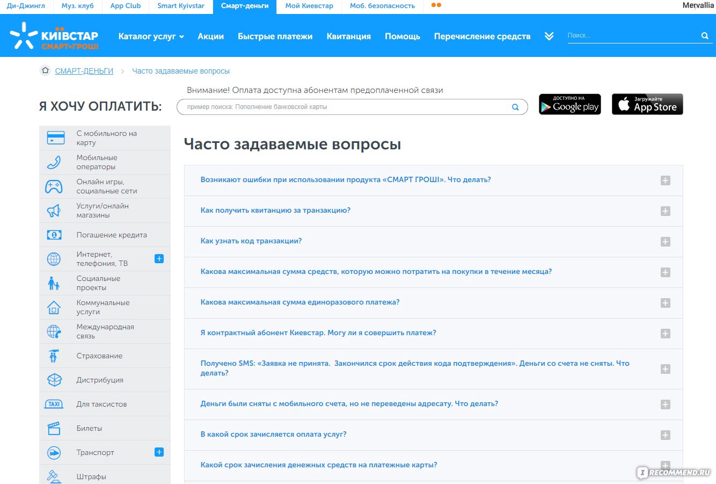
Task: Open the Страхование category link
Action: click(x=105, y=356)
